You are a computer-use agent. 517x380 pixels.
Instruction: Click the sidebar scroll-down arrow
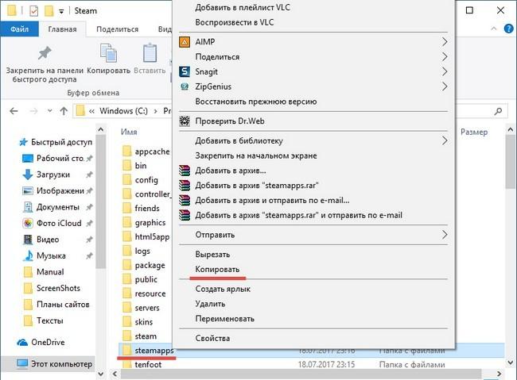[101, 374]
